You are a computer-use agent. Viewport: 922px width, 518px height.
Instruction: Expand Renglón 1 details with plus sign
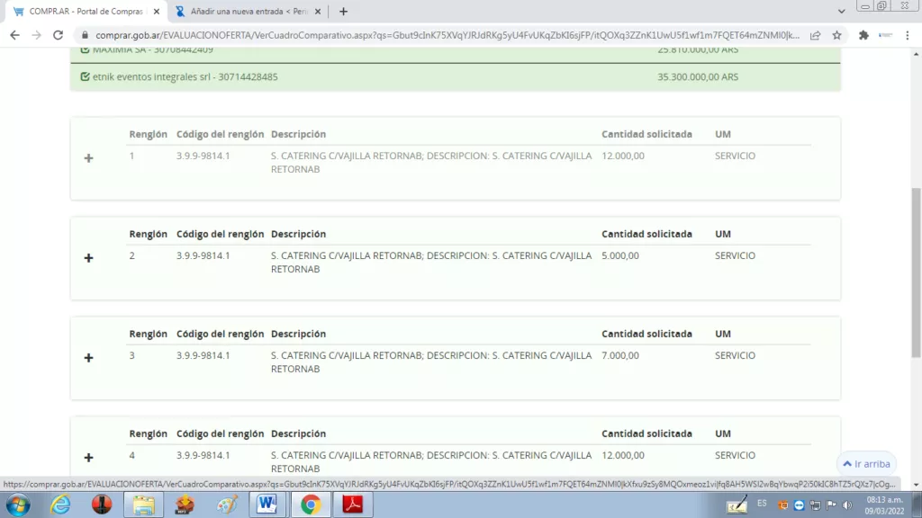(88, 158)
